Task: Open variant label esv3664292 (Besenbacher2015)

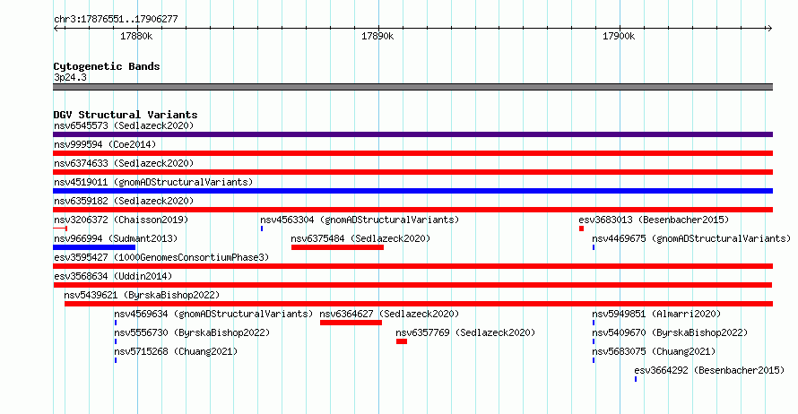Action: (x=709, y=370)
